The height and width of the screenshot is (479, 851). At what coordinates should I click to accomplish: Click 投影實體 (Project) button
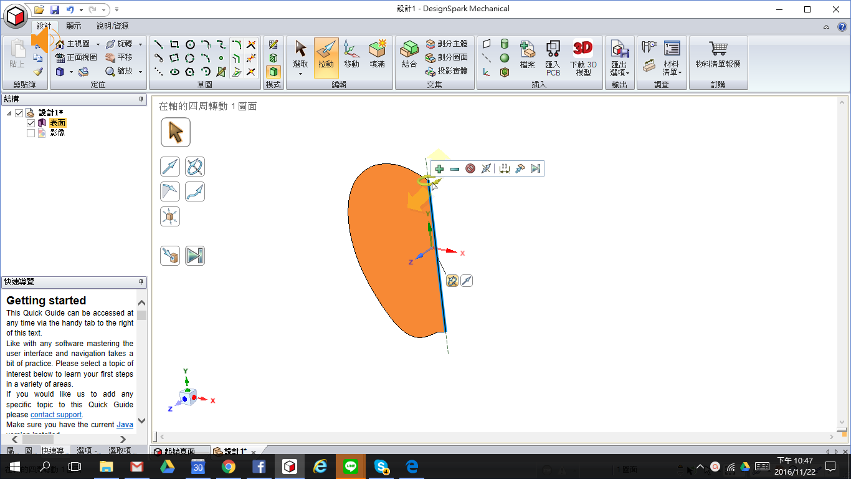446,71
